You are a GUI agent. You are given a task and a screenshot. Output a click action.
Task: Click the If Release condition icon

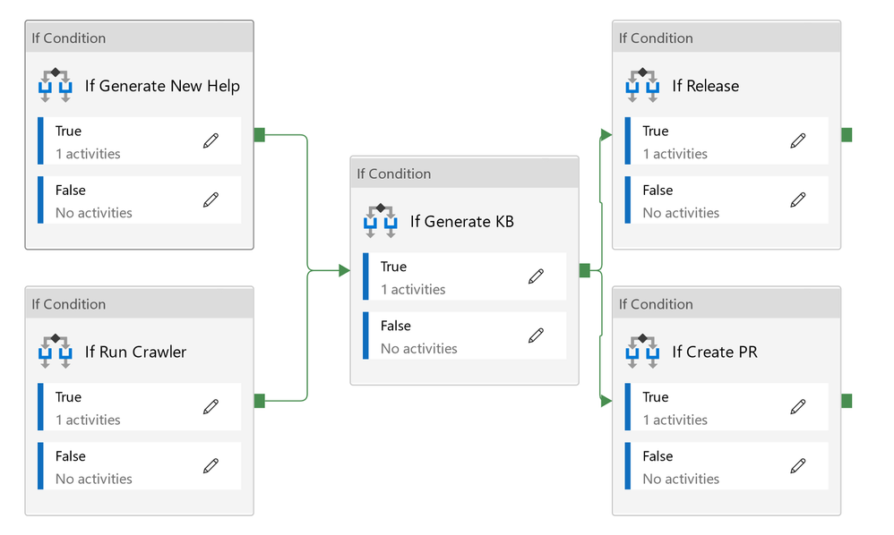tap(642, 85)
